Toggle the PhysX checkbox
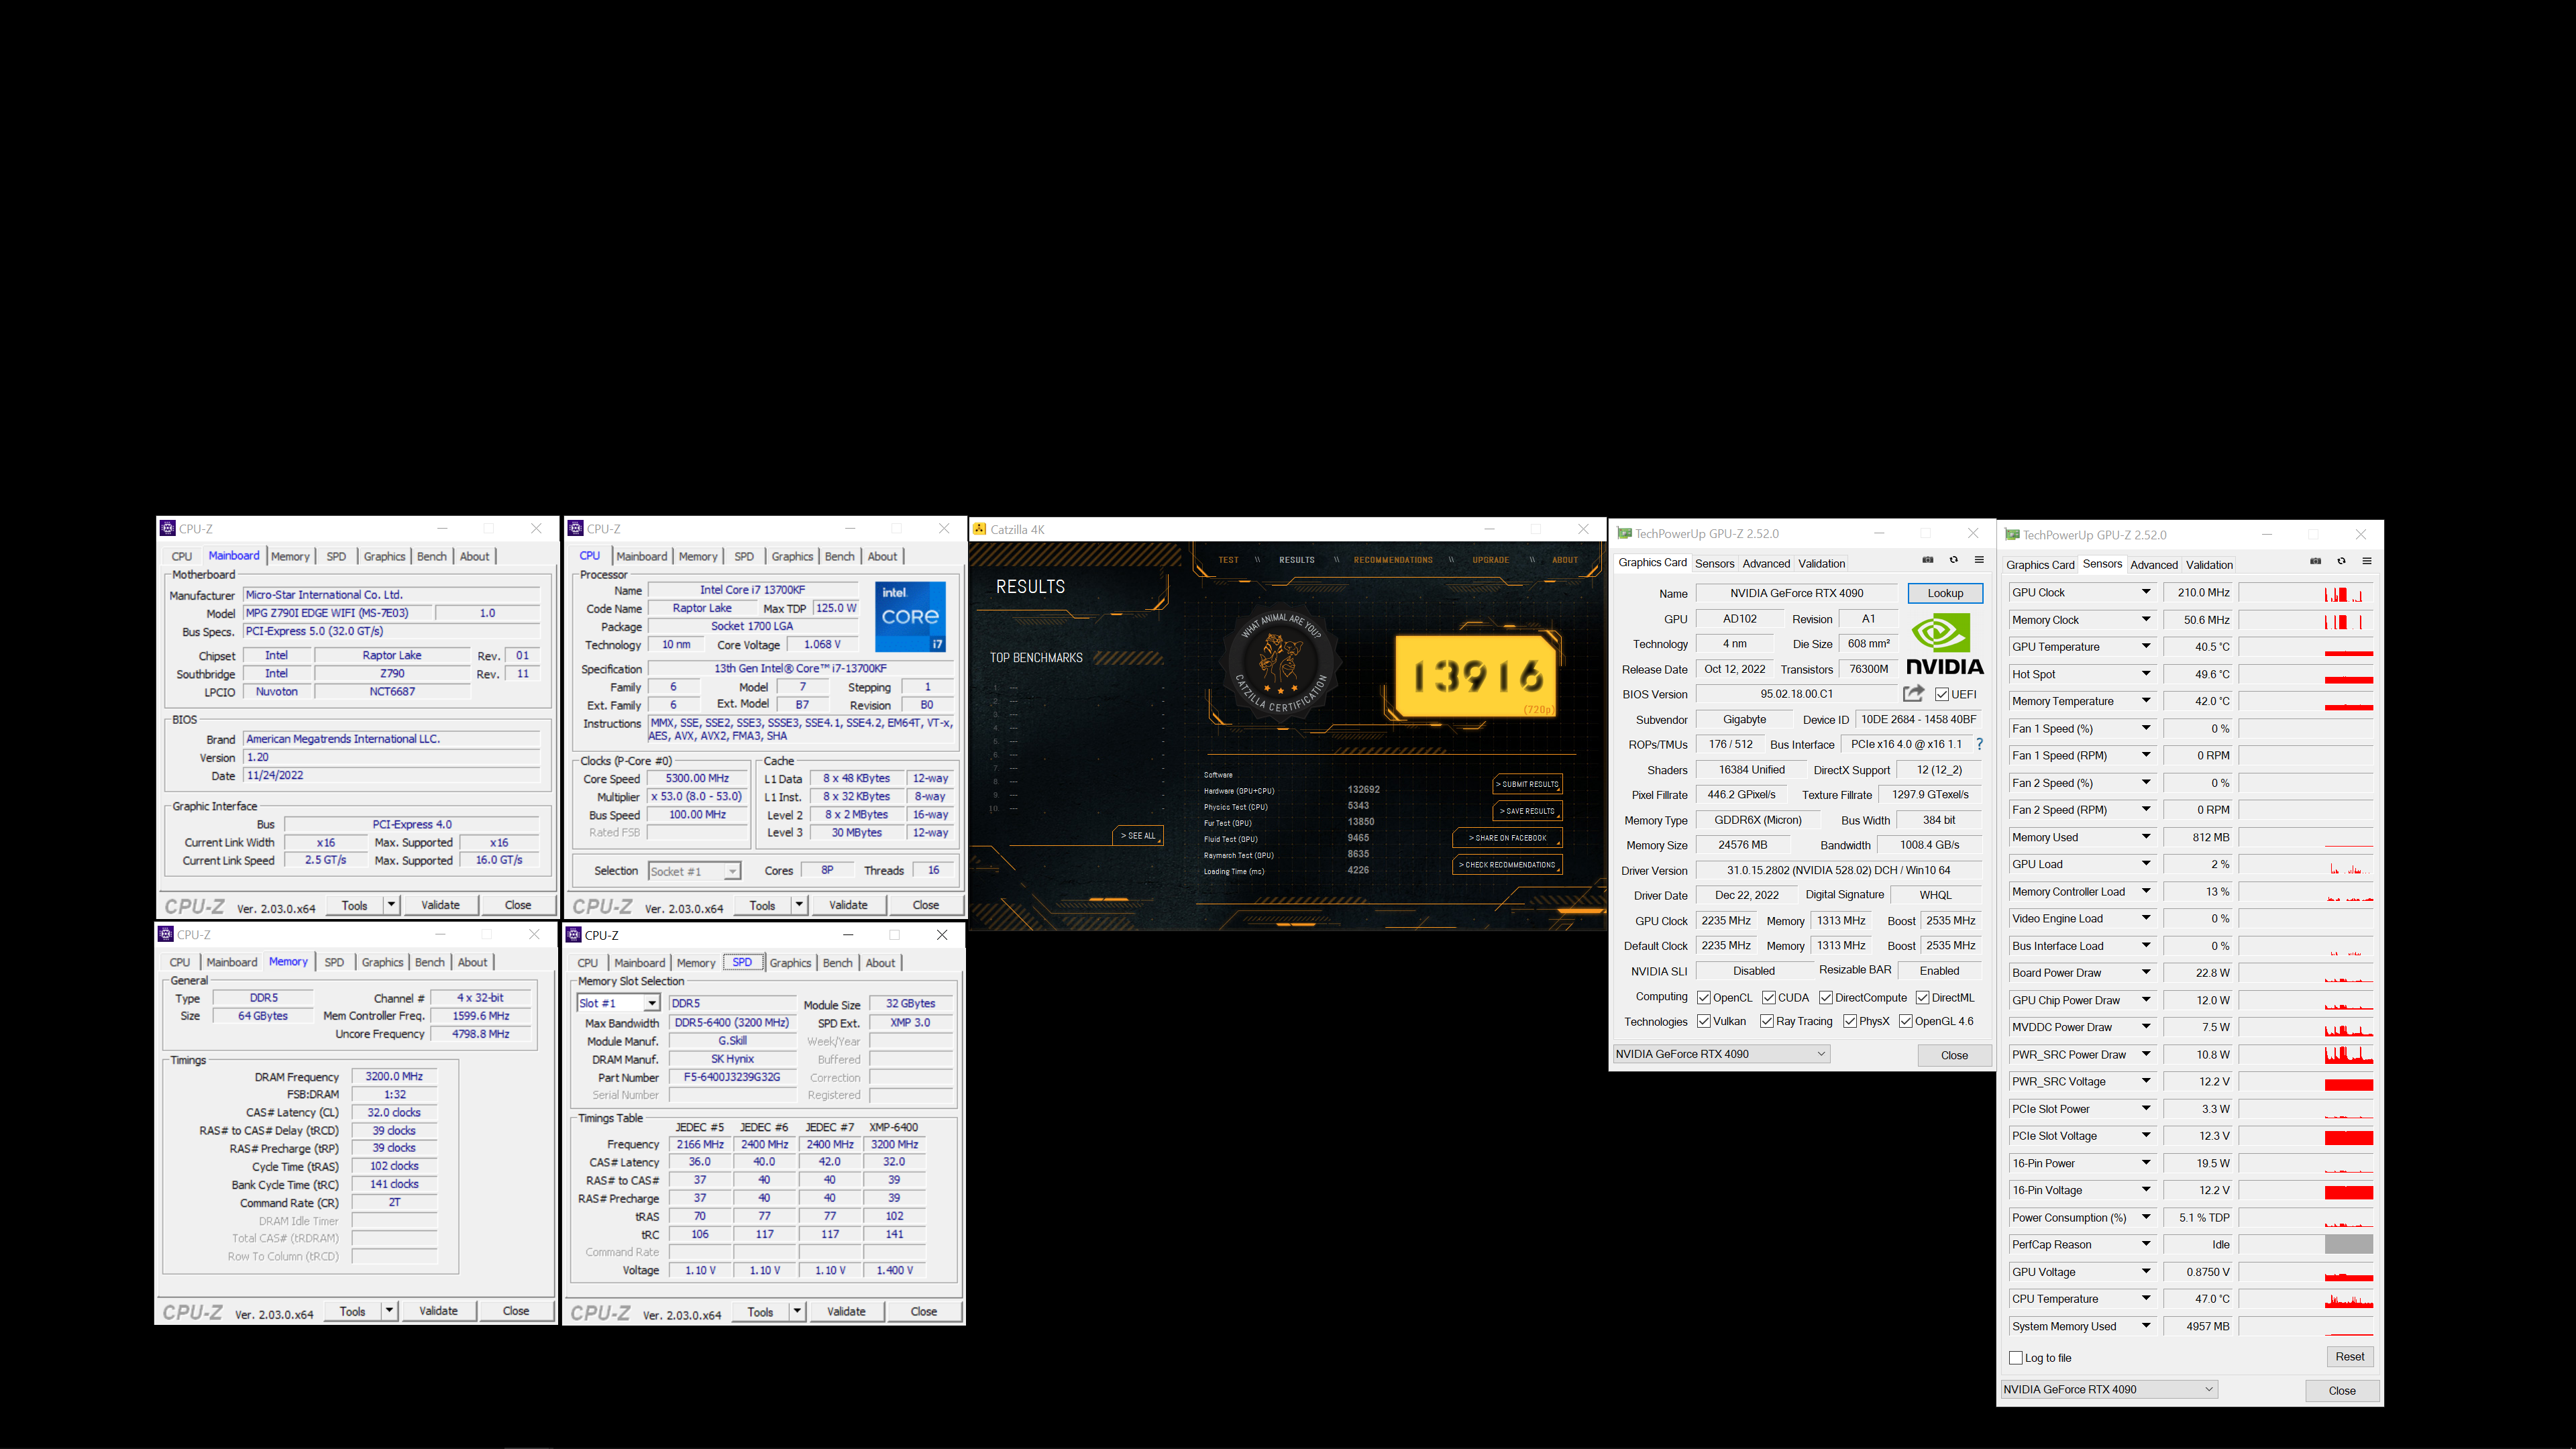 point(1850,1021)
